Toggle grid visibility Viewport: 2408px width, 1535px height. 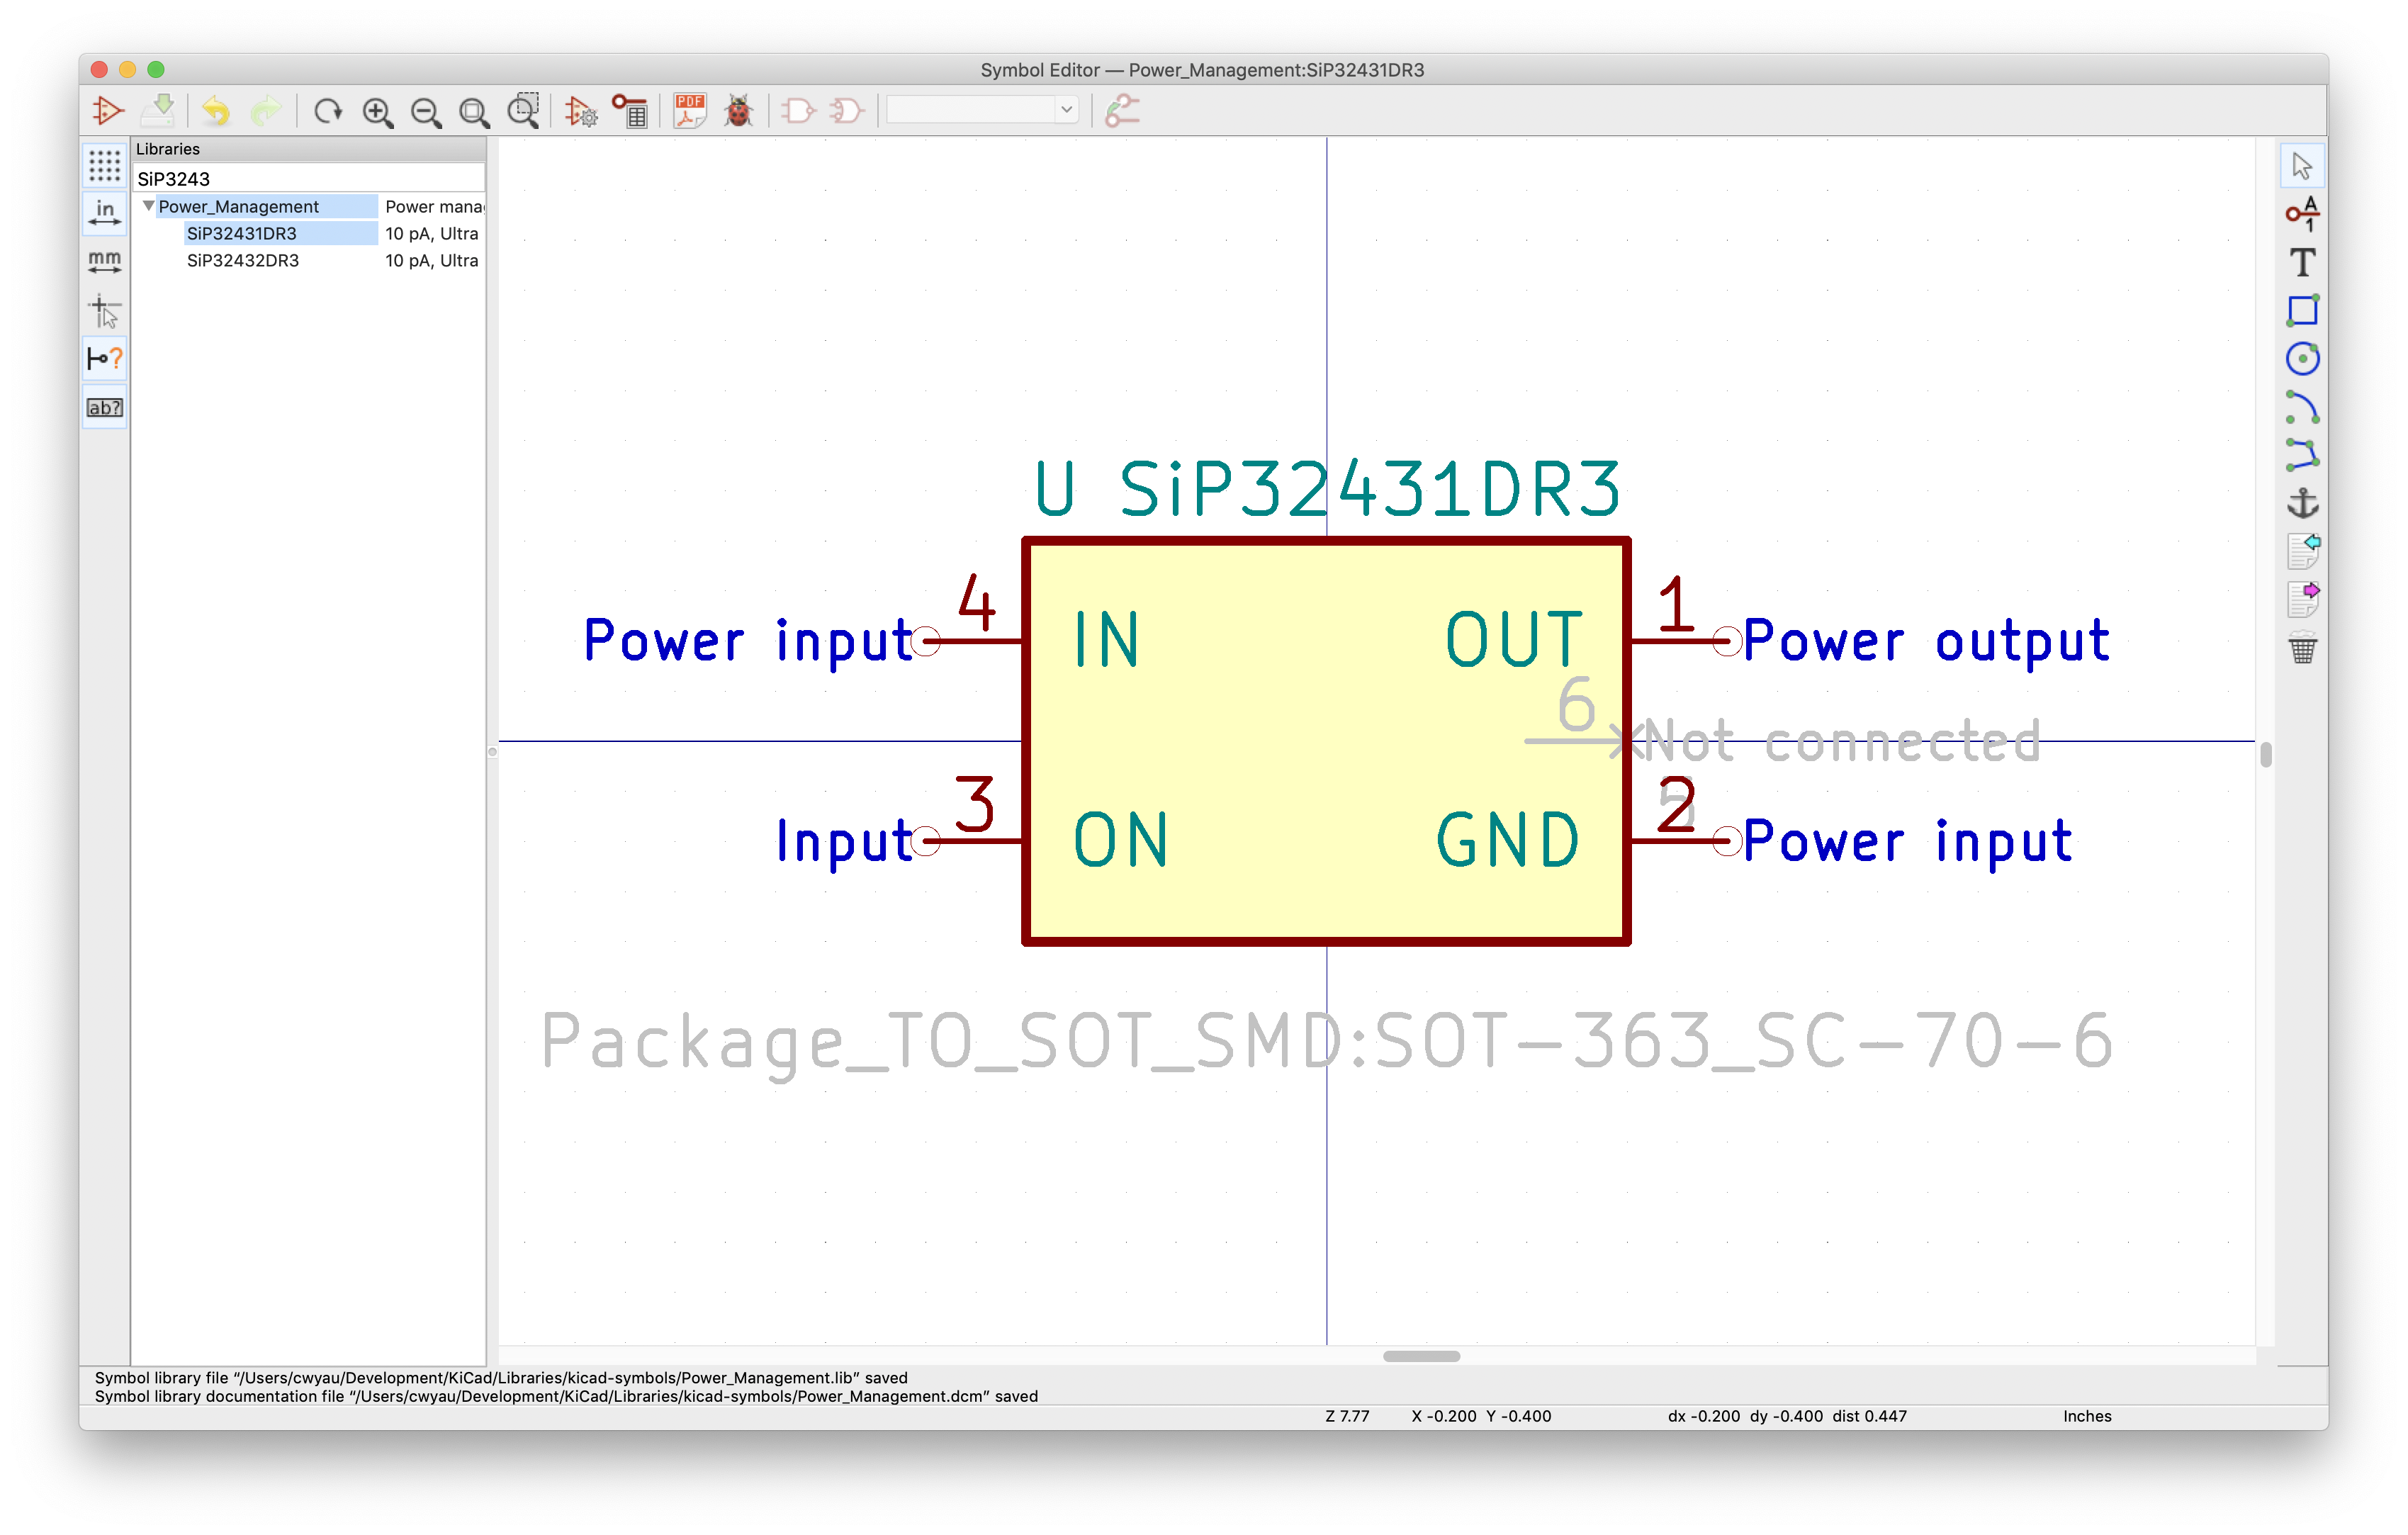(x=104, y=165)
